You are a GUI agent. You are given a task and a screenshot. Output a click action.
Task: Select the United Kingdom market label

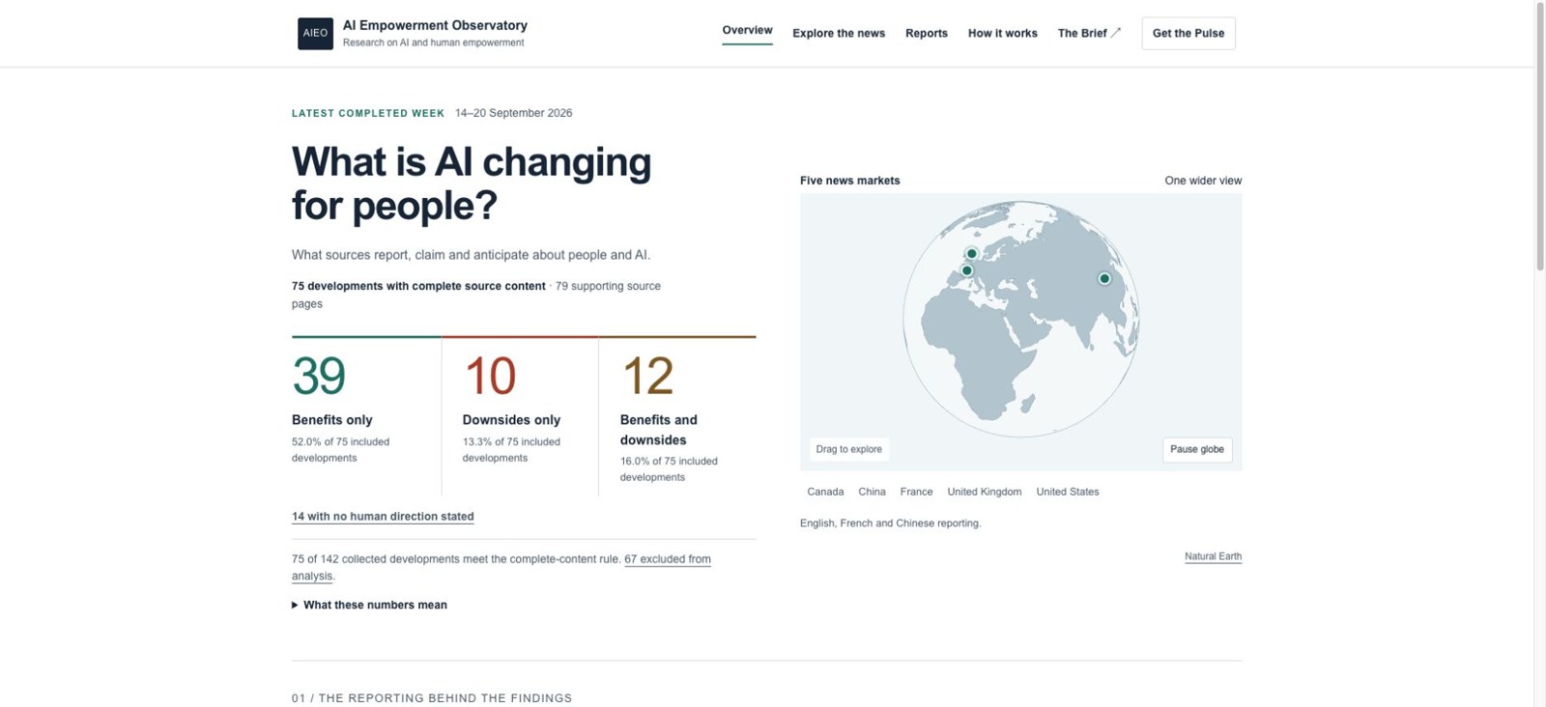[984, 492]
